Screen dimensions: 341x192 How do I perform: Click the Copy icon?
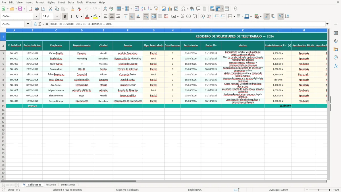point(57,9)
